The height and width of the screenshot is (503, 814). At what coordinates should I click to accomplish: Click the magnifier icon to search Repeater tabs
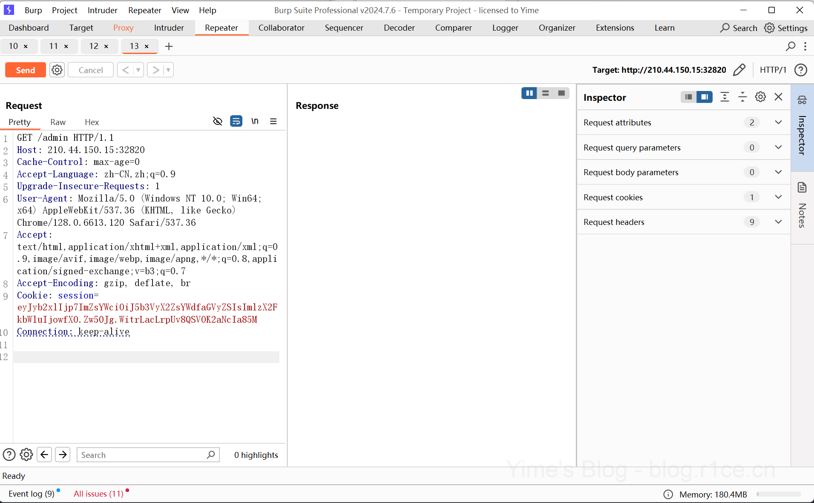coord(791,46)
